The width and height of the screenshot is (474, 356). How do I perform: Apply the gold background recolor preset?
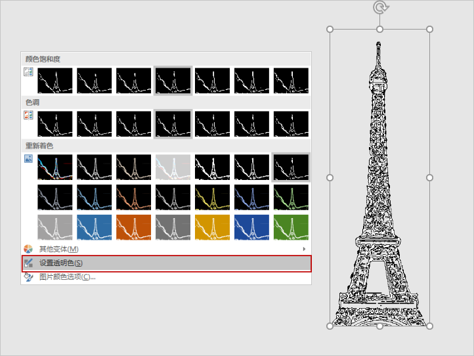coord(212,227)
